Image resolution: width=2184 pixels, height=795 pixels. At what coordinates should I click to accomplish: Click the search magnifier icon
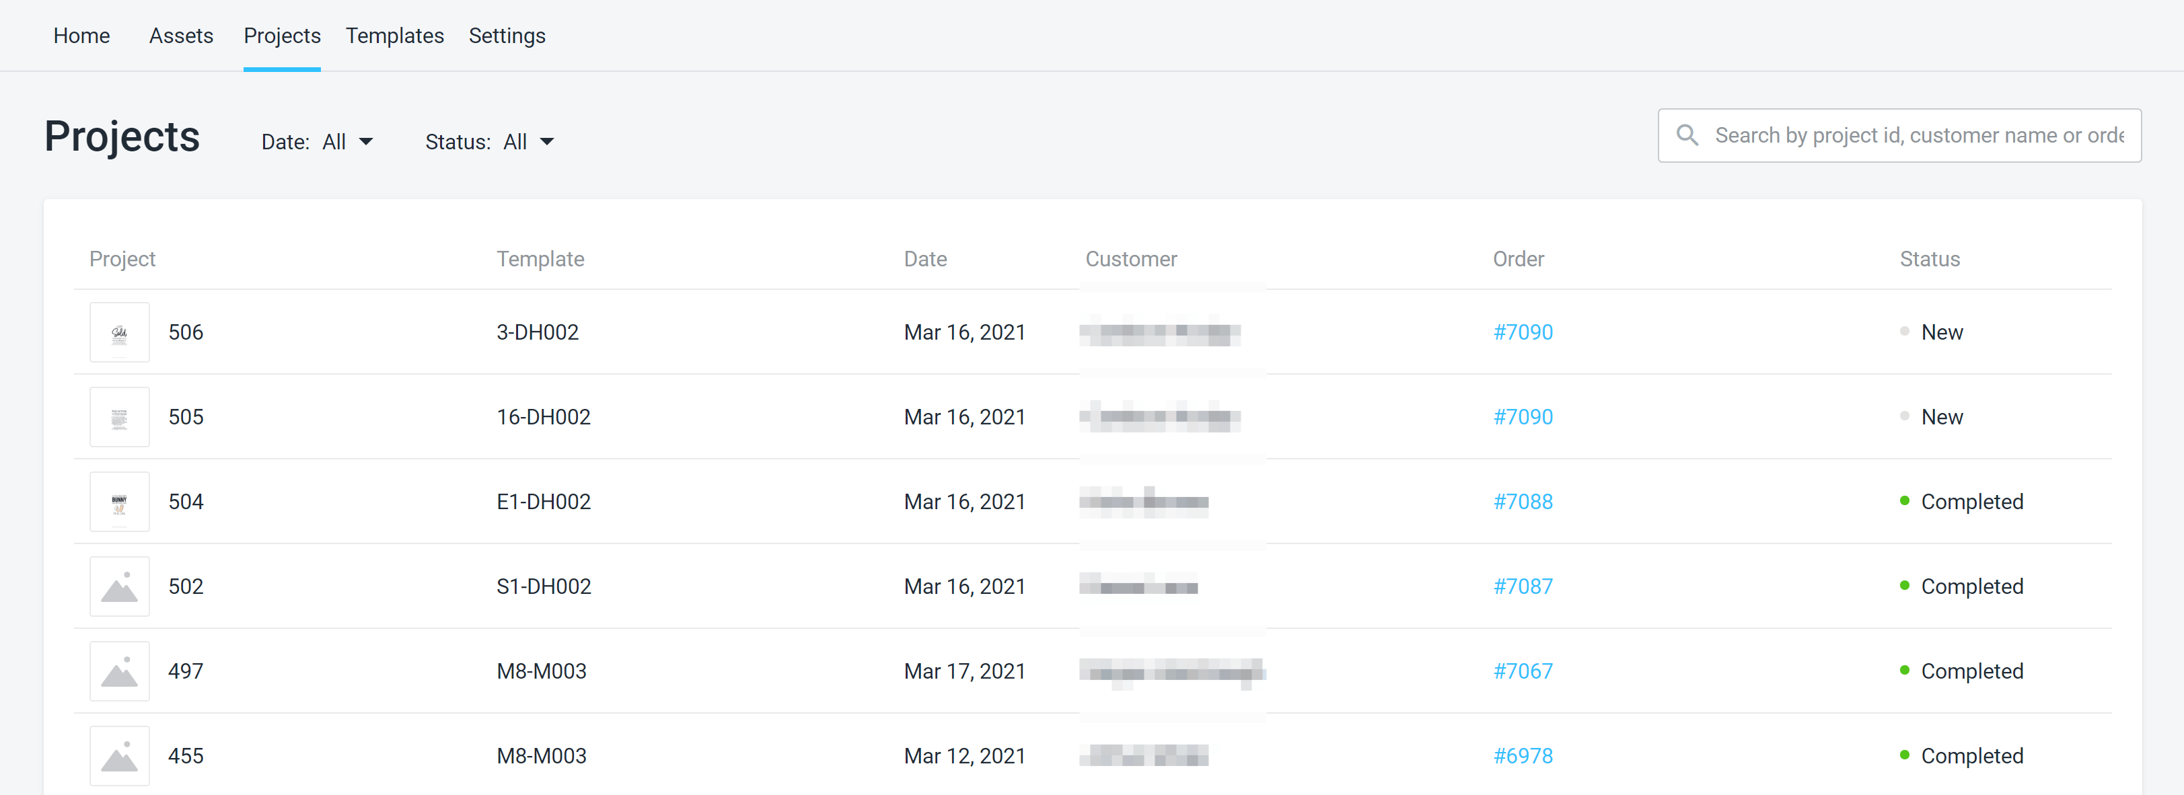tap(1688, 135)
